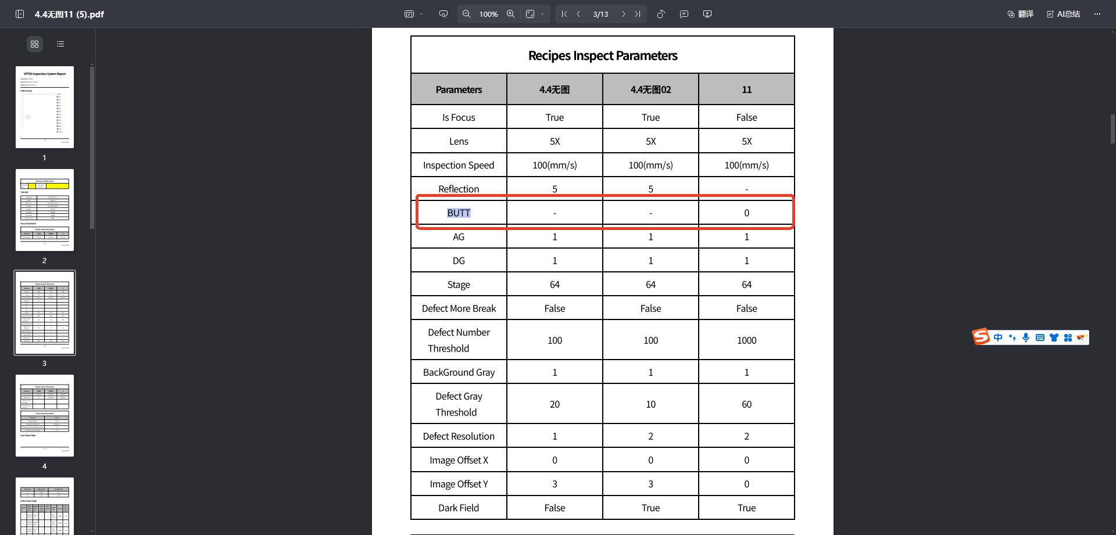Click the zoom in magnifier
1116x535 pixels.
[x=510, y=14]
